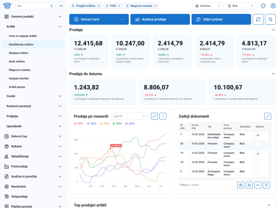Open the Vse PE dropdown

pyautogui.click(x=130, y=116)
